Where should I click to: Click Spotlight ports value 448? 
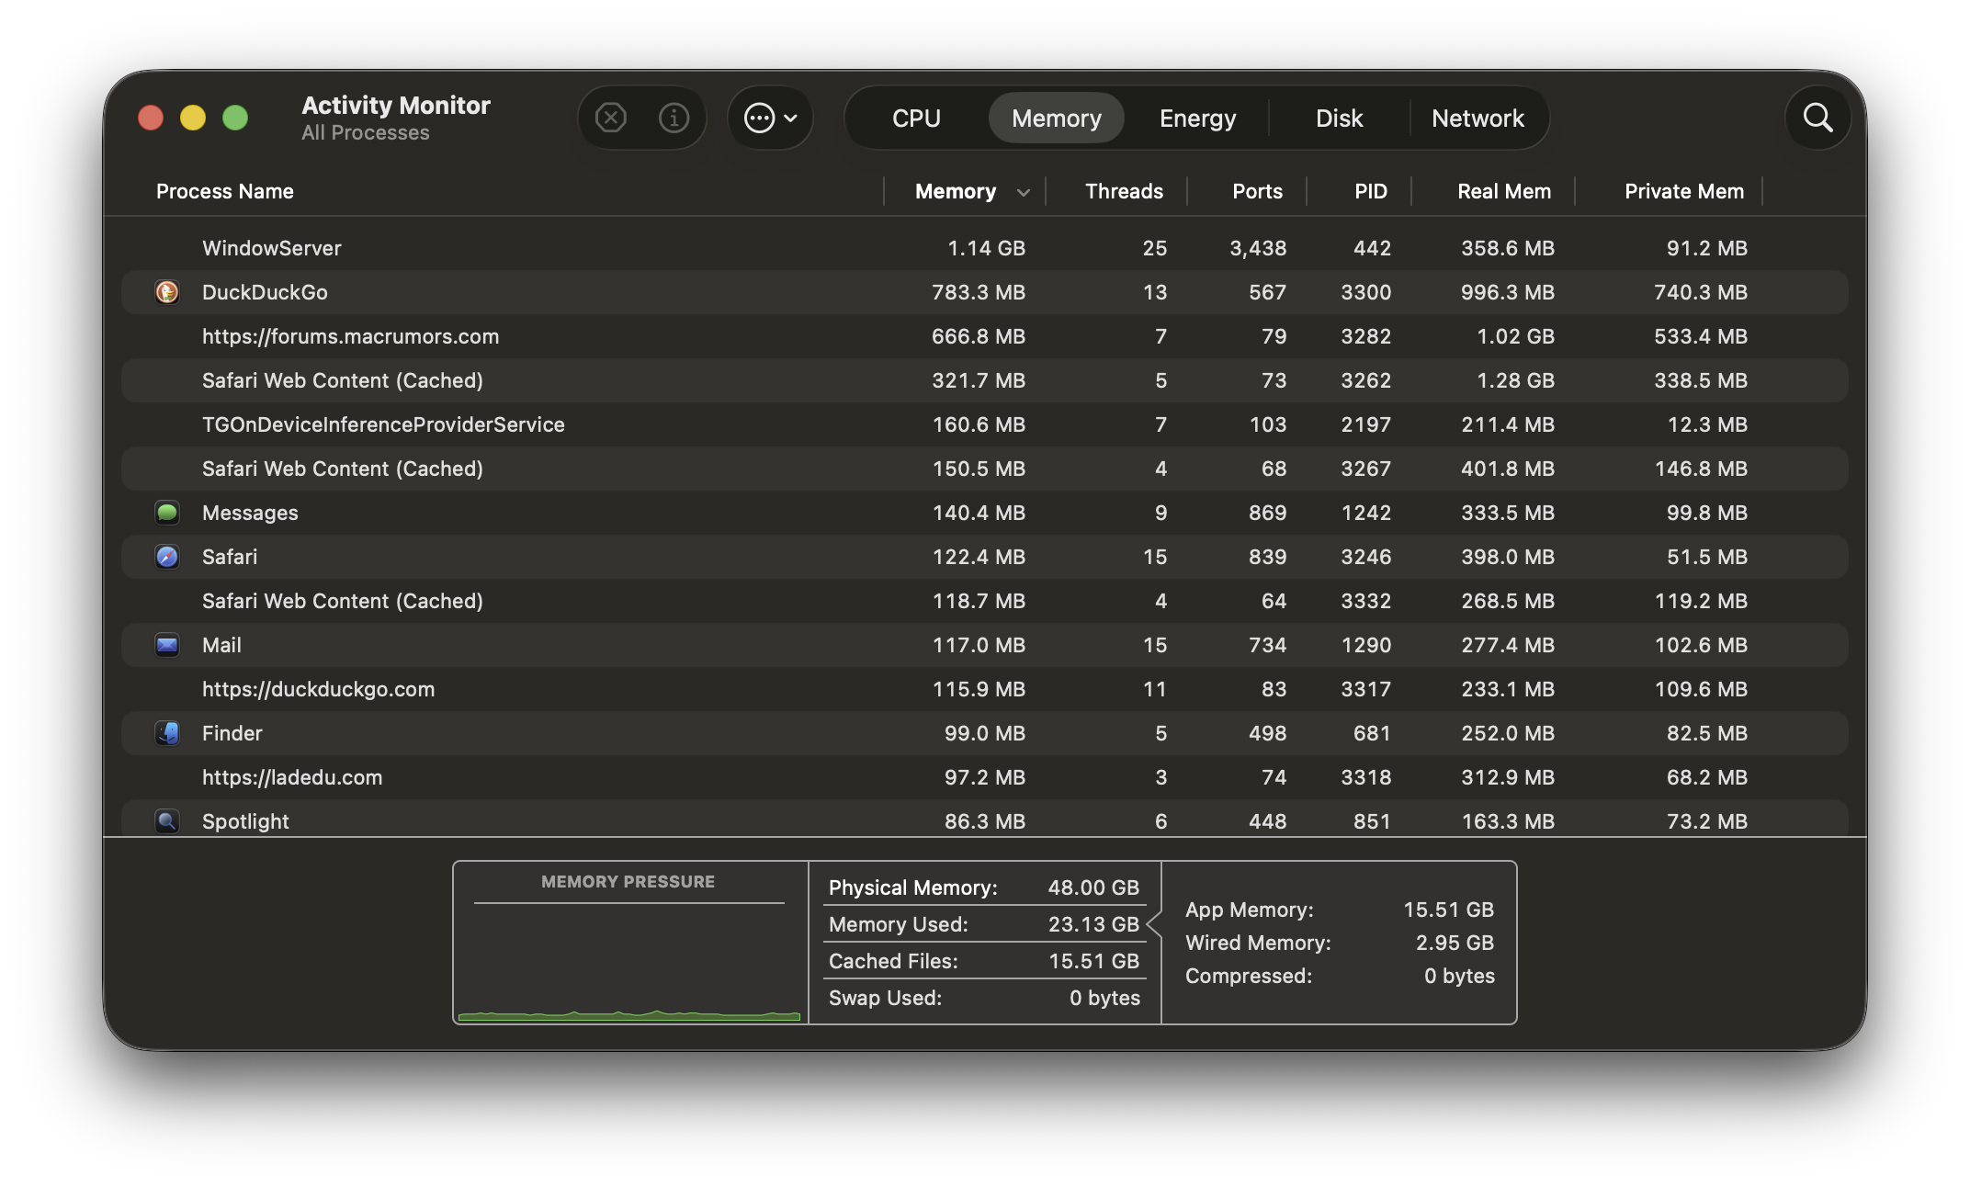(x=1267, y=821)
